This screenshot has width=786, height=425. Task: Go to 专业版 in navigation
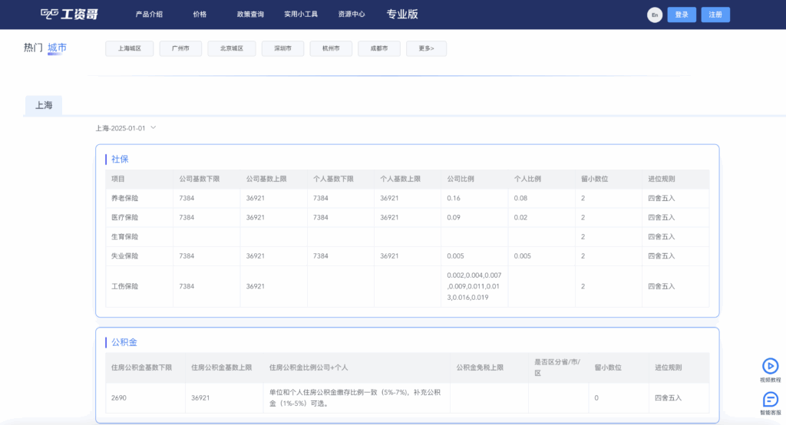click(402, 14)
